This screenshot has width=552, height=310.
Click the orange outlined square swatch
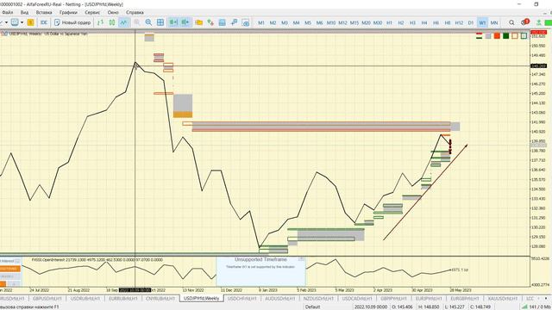(515, 36)
